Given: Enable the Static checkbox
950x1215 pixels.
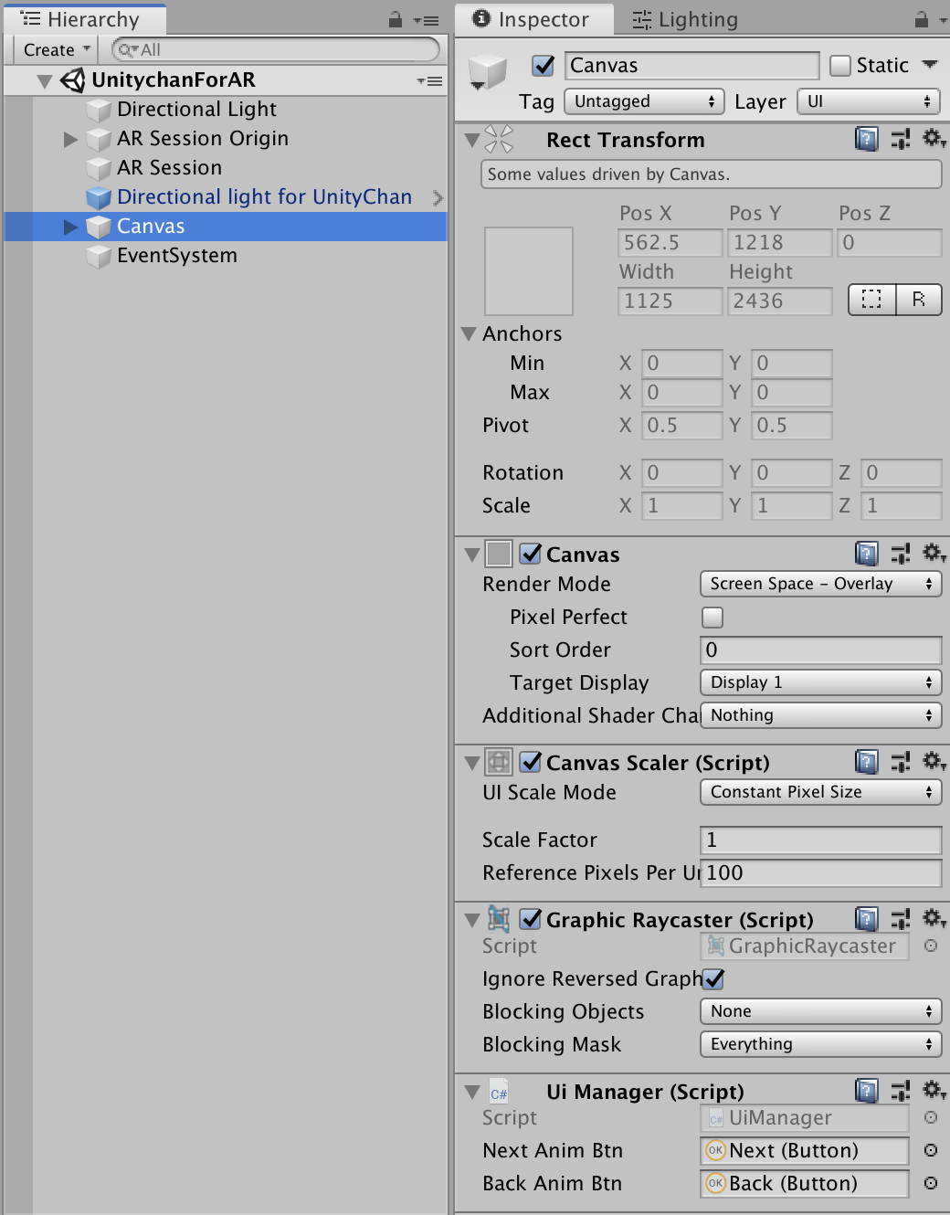Looking at the screenshot, I should tap(840, 66).
